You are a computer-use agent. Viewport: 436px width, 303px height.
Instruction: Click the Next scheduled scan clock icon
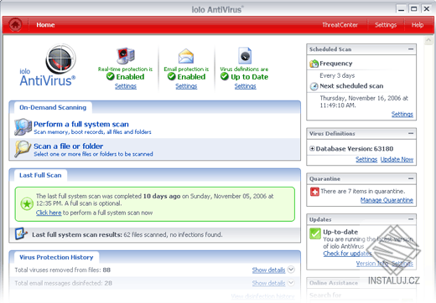(314, 86)
